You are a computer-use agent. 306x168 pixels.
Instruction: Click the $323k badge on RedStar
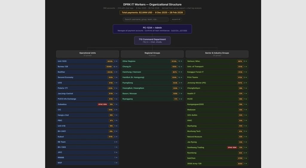[110, 72]
